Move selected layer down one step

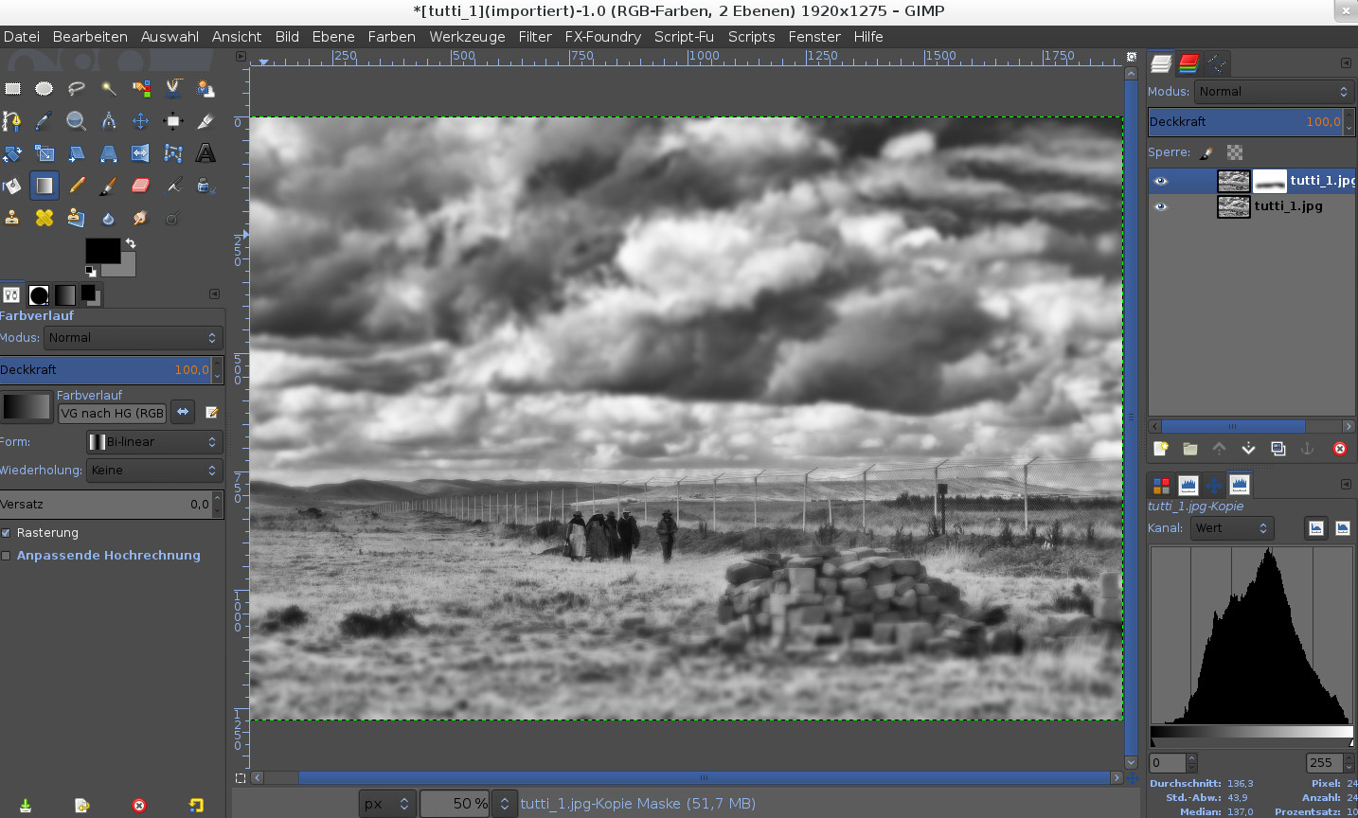(x=1249, y=449)
